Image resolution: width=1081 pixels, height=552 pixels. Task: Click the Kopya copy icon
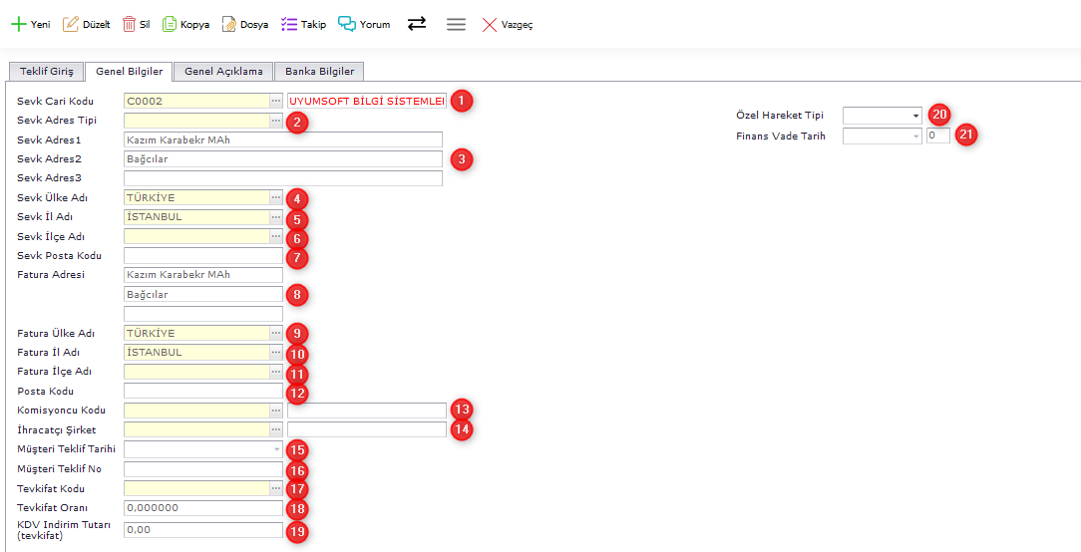click(170, 24)
